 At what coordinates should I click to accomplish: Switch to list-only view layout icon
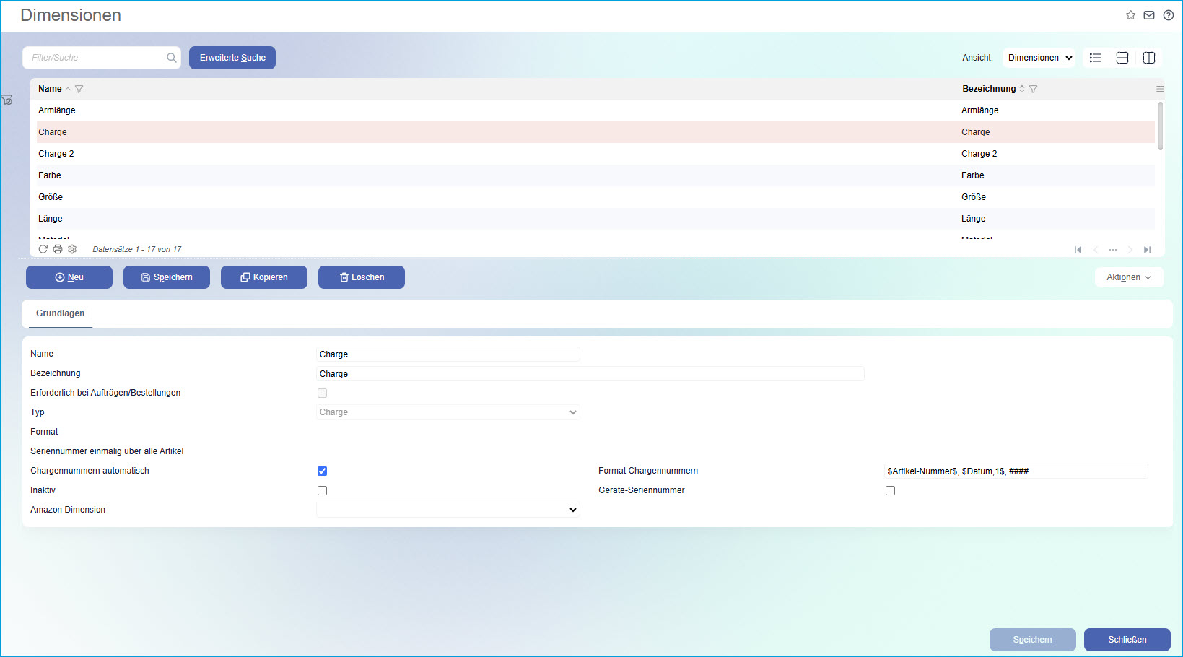point(1096,58)
